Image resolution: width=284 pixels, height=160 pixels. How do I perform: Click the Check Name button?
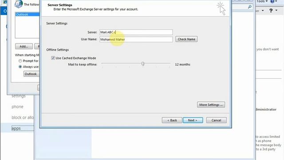click(186, 39)
